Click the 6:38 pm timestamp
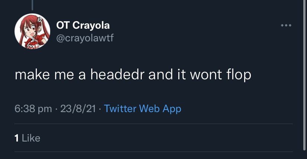The image size is (307, 159). tap(33, 109)
